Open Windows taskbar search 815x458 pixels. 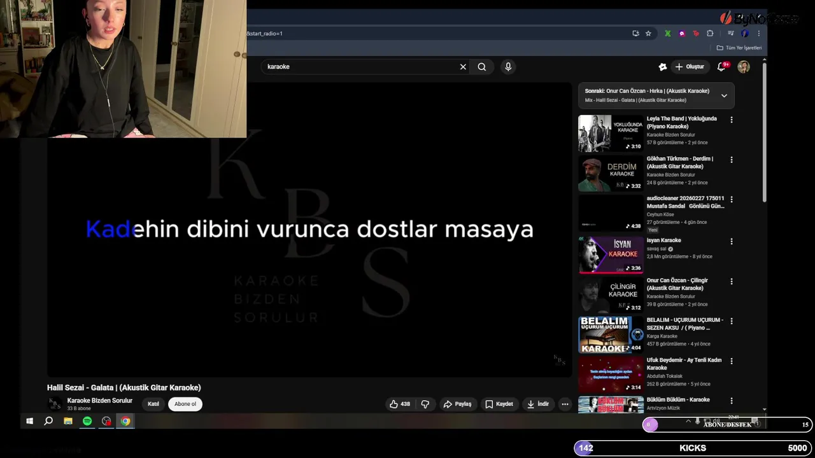click(48, 421)
